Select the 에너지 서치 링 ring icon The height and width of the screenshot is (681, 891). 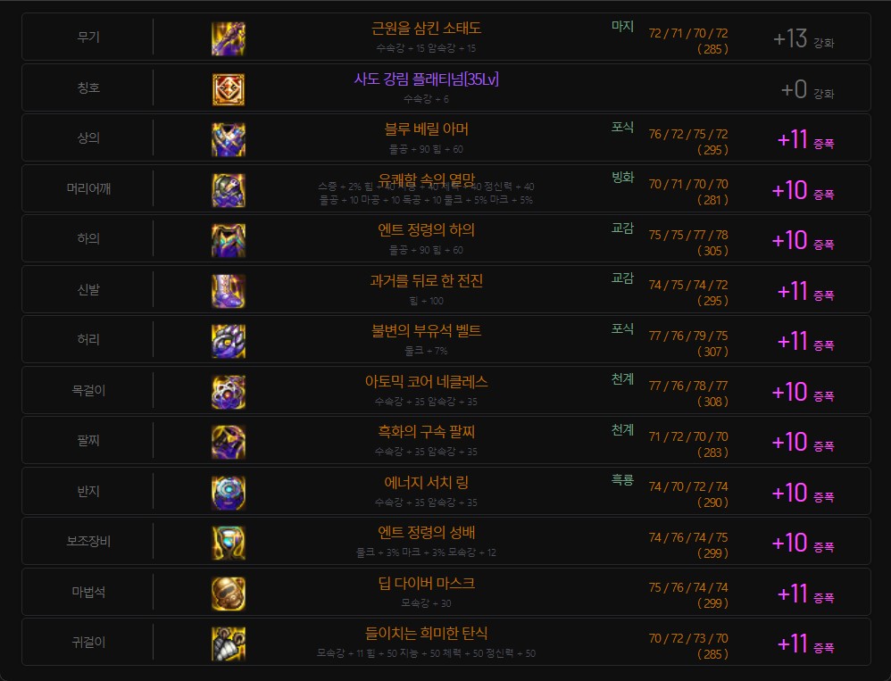point(228,493)
